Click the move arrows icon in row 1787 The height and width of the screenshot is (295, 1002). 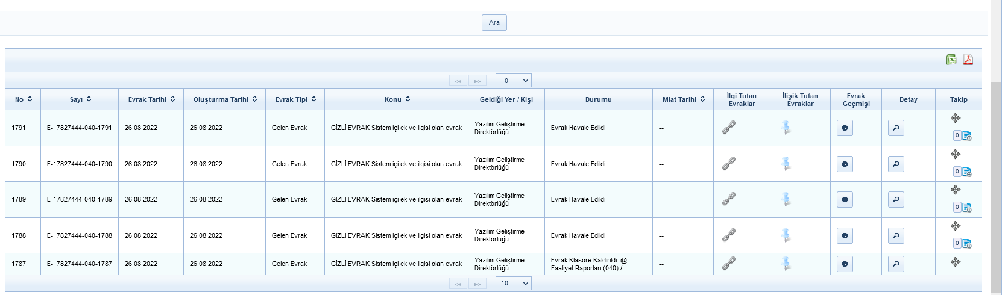click(x=956, y=262)
